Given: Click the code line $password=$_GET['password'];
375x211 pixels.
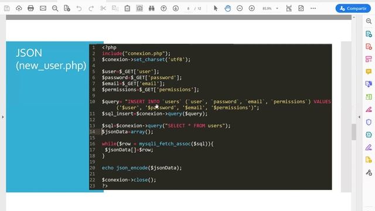Looking at the screenshot, I should click(142, 77).
